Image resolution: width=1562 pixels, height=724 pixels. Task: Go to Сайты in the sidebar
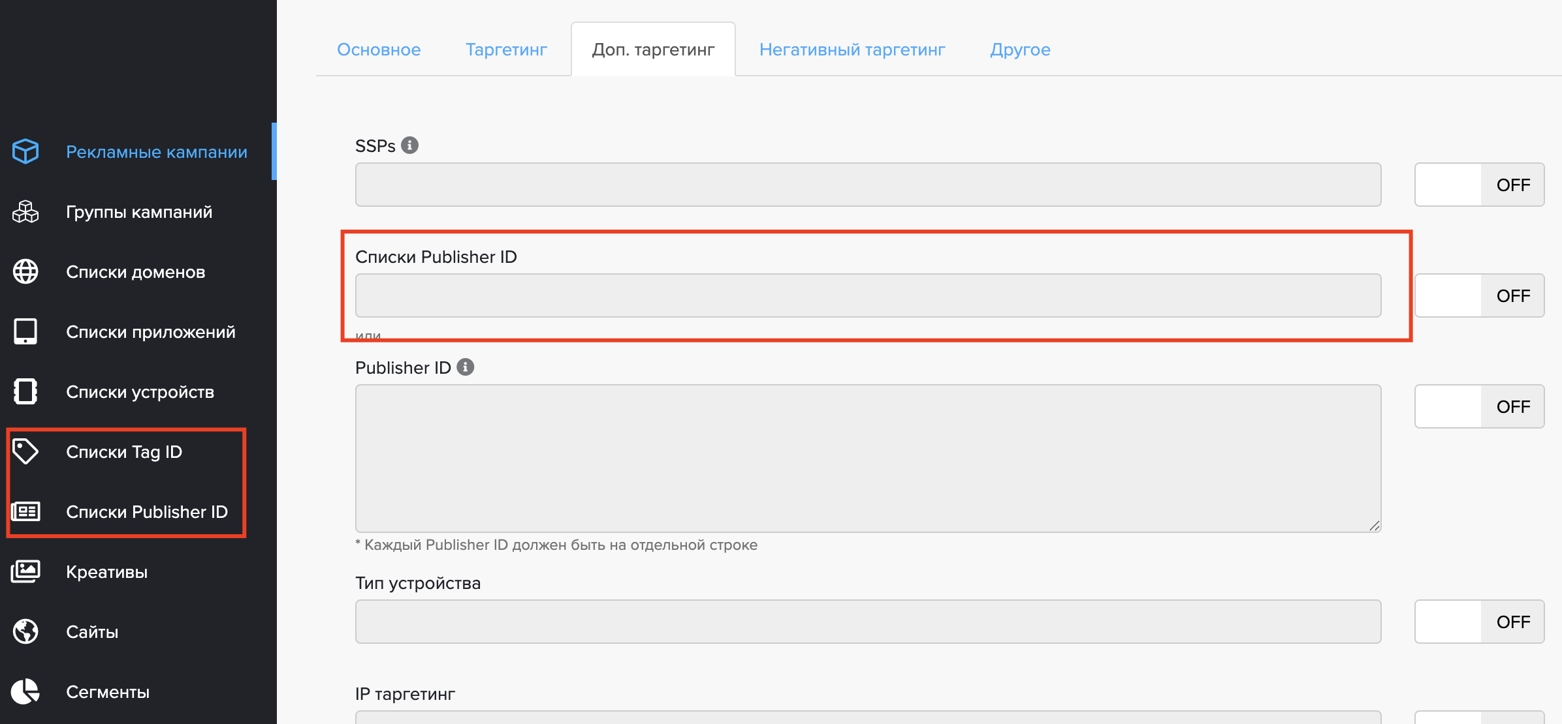92,631
